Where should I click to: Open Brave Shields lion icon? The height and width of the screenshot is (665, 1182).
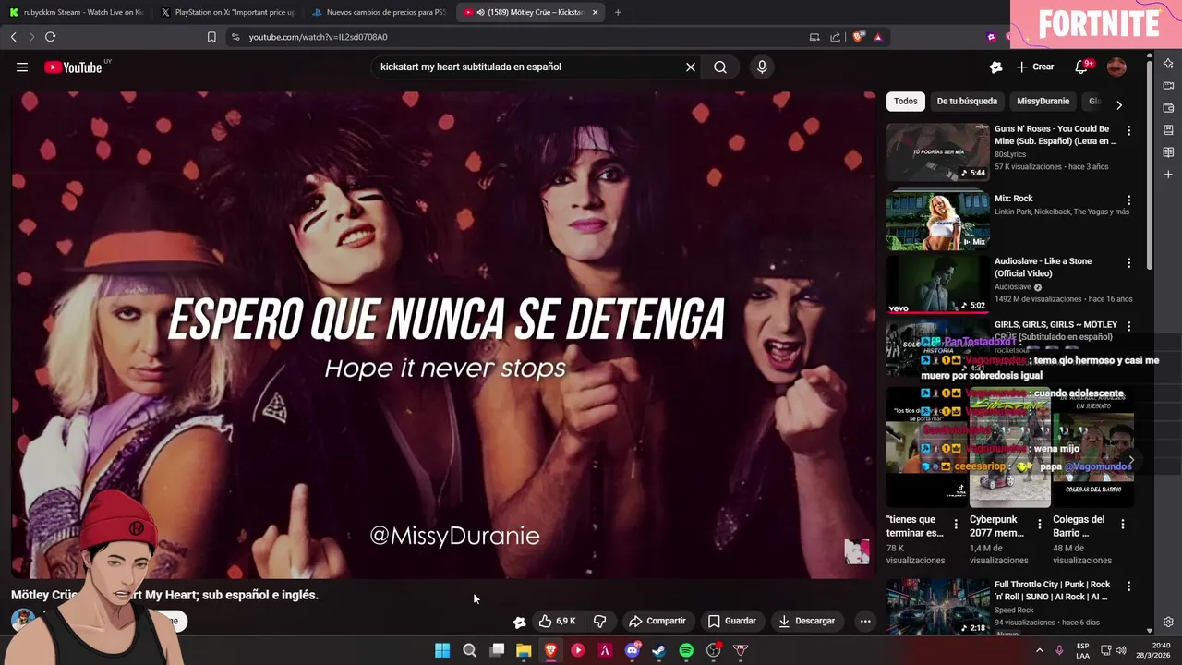(x=859, y=37)
